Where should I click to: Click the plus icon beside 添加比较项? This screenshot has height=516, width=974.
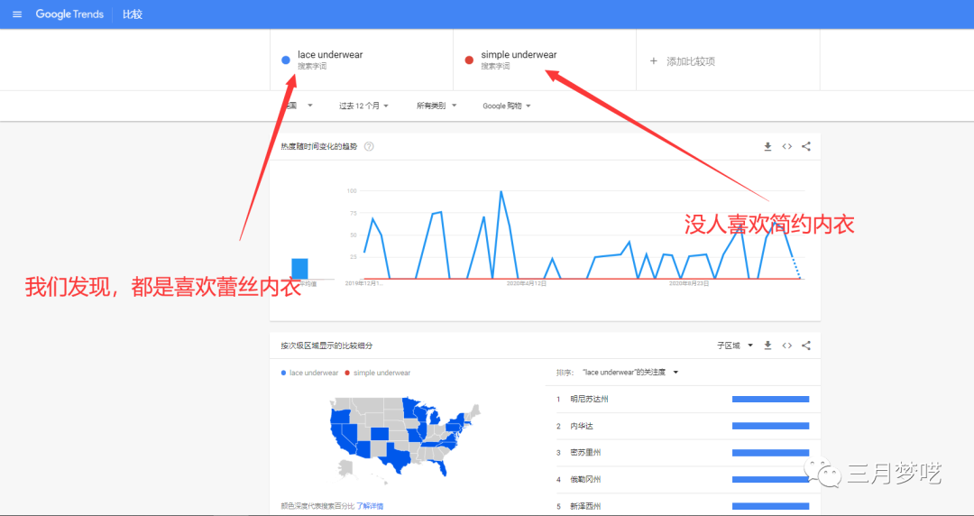click(x=654, y=61)
